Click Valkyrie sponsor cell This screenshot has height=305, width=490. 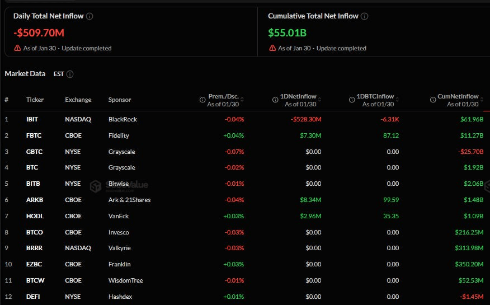point(119,248)
